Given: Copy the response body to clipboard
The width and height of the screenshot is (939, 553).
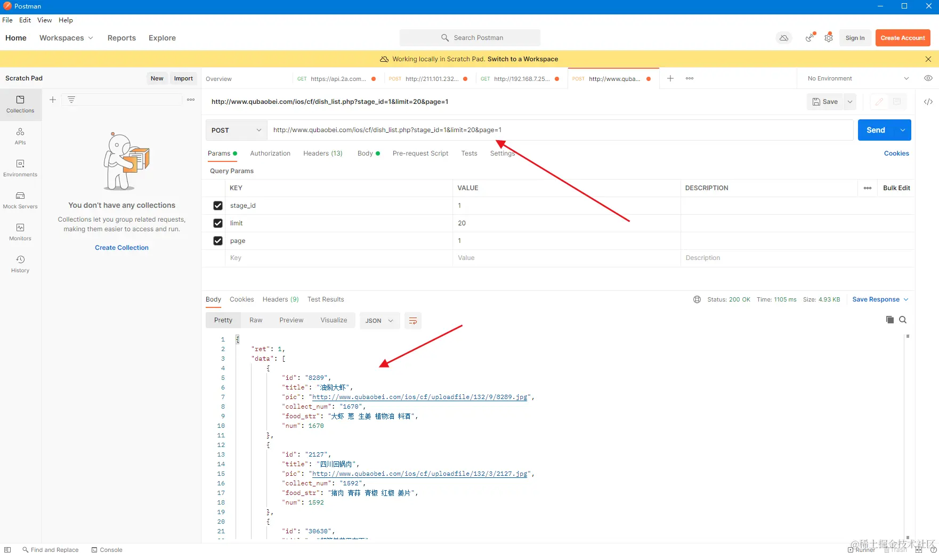Looking at the screenshot, I should pyautogui.click(x=890, y=320).
